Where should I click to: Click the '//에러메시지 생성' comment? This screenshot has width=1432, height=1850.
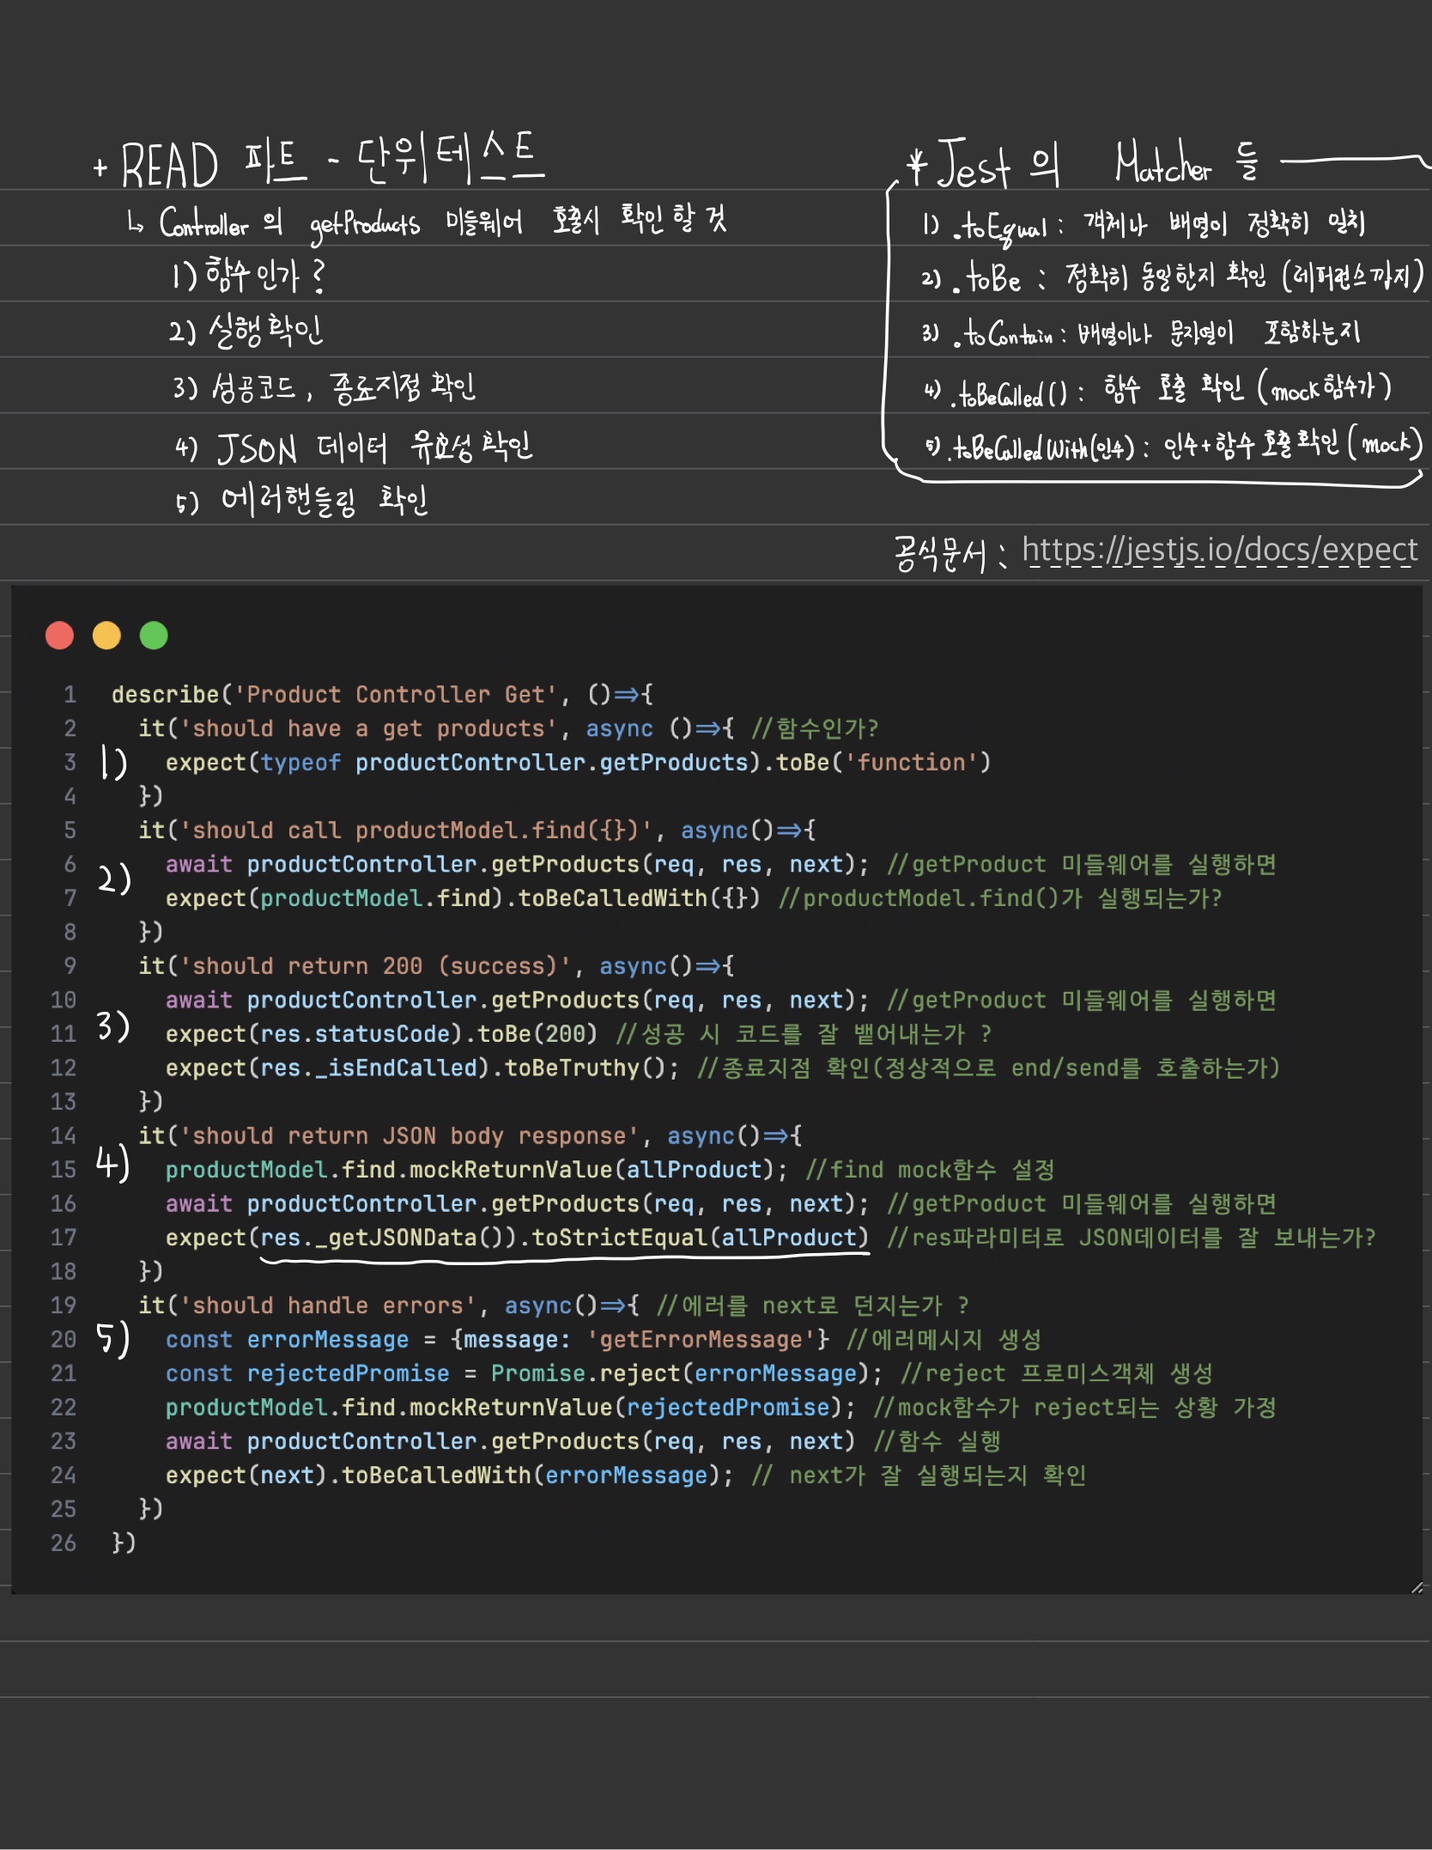pos(944,1339)
